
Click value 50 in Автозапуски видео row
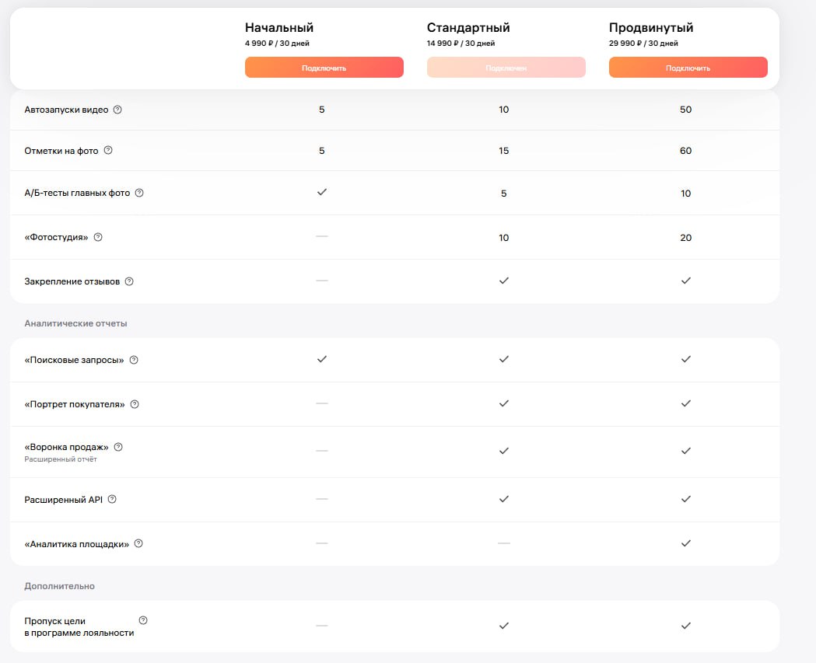(x=686, y=110)
